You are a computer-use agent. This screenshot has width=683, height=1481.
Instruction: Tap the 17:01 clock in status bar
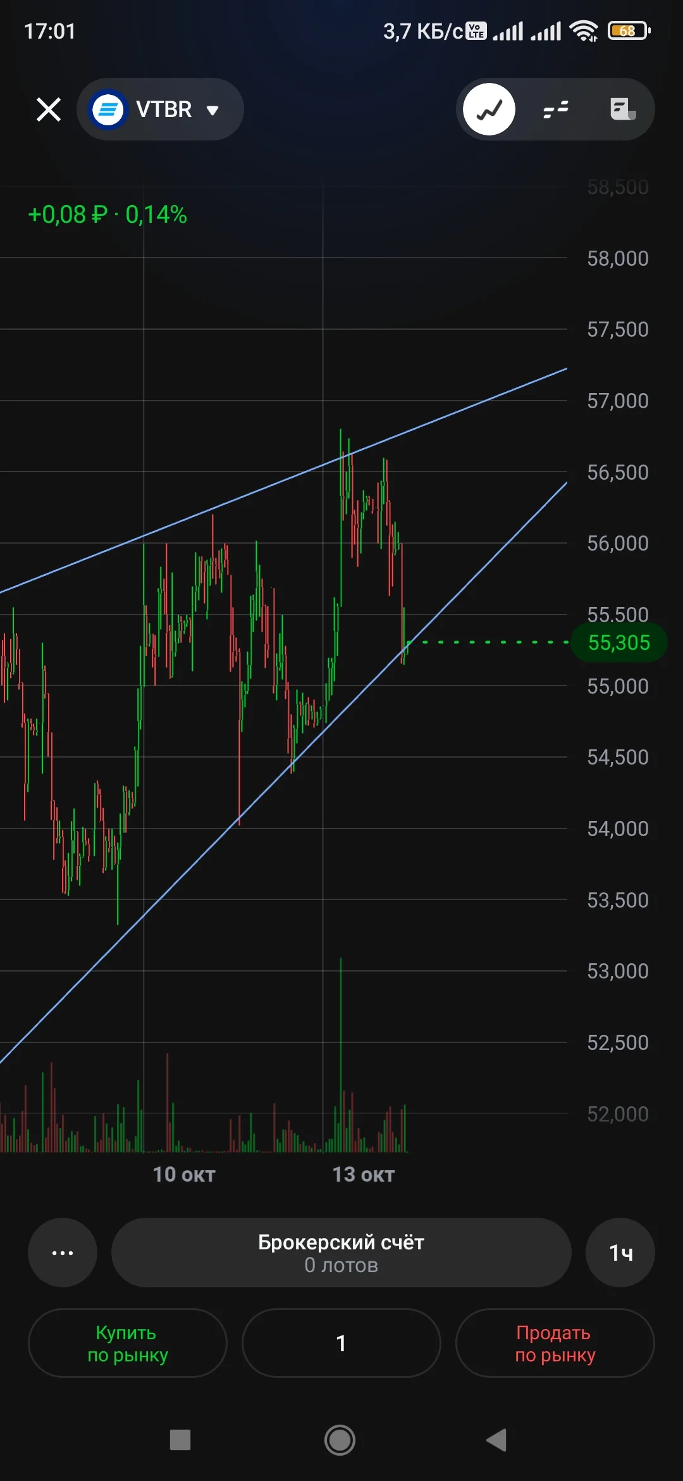click(x=50, y=31)
